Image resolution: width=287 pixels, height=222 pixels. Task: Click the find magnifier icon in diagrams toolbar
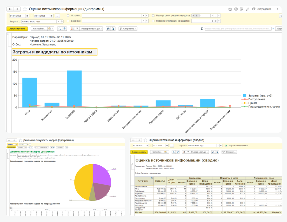[x=60, y=29]
